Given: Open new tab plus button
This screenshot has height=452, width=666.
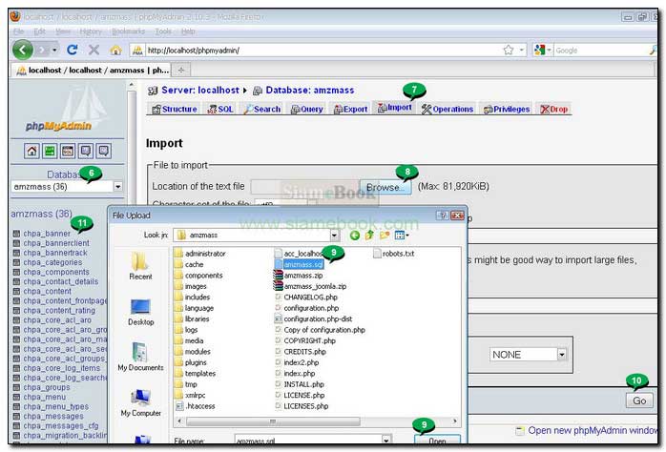Looking at the screenshot, I should coord(181,71).
